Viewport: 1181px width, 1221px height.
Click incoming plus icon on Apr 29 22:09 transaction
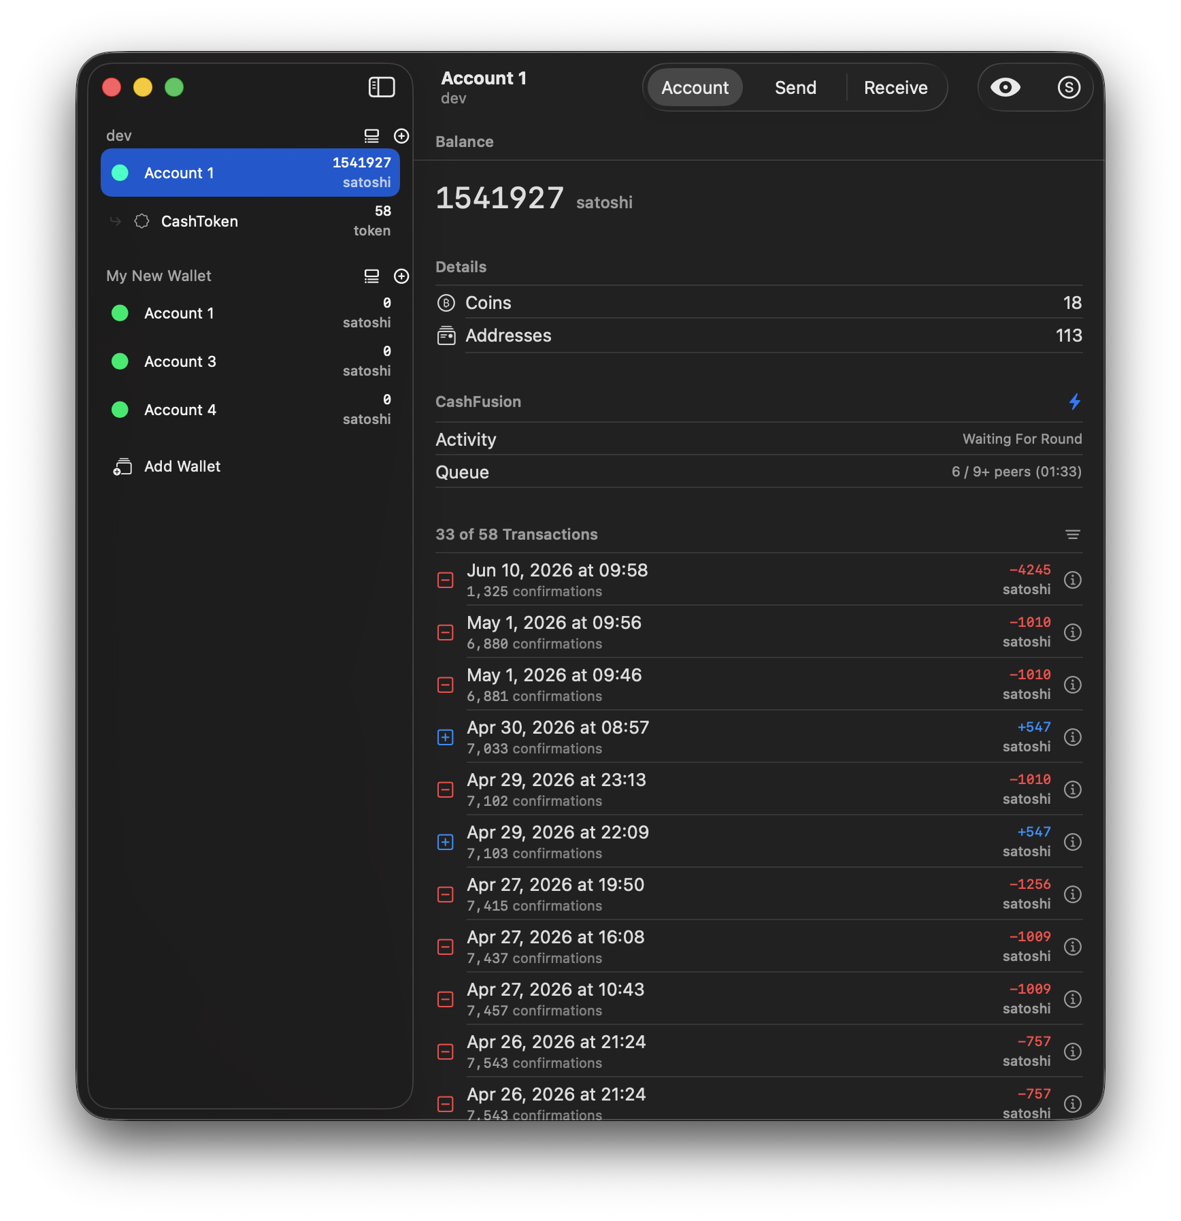pyautogui.click(x=446, y=842)
